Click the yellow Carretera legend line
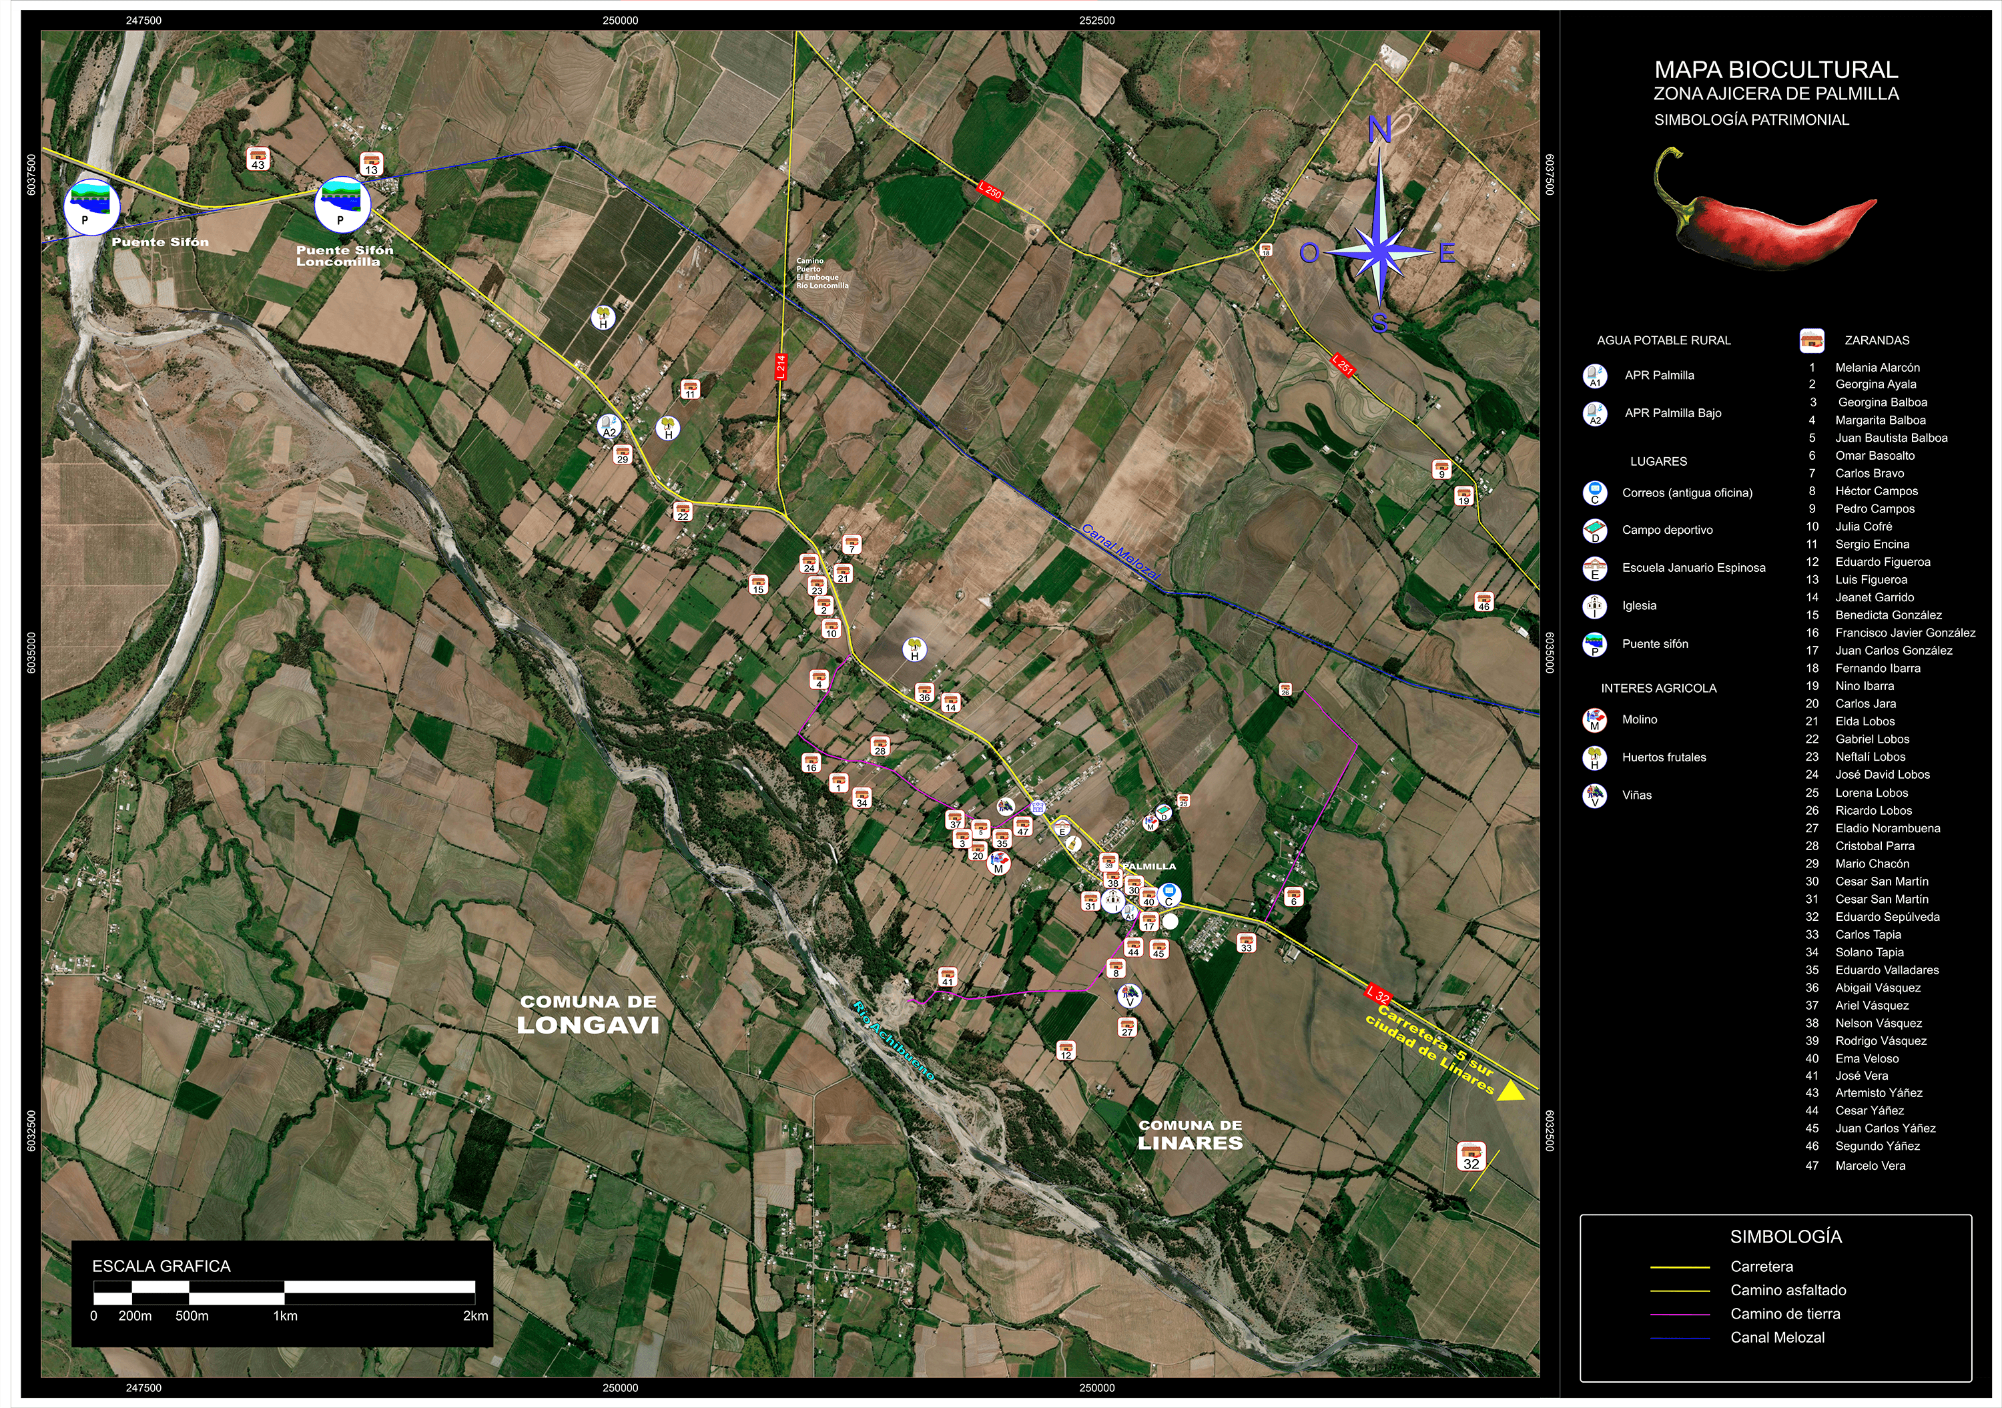The image size is (2002, 1408). (1680, 1268)
